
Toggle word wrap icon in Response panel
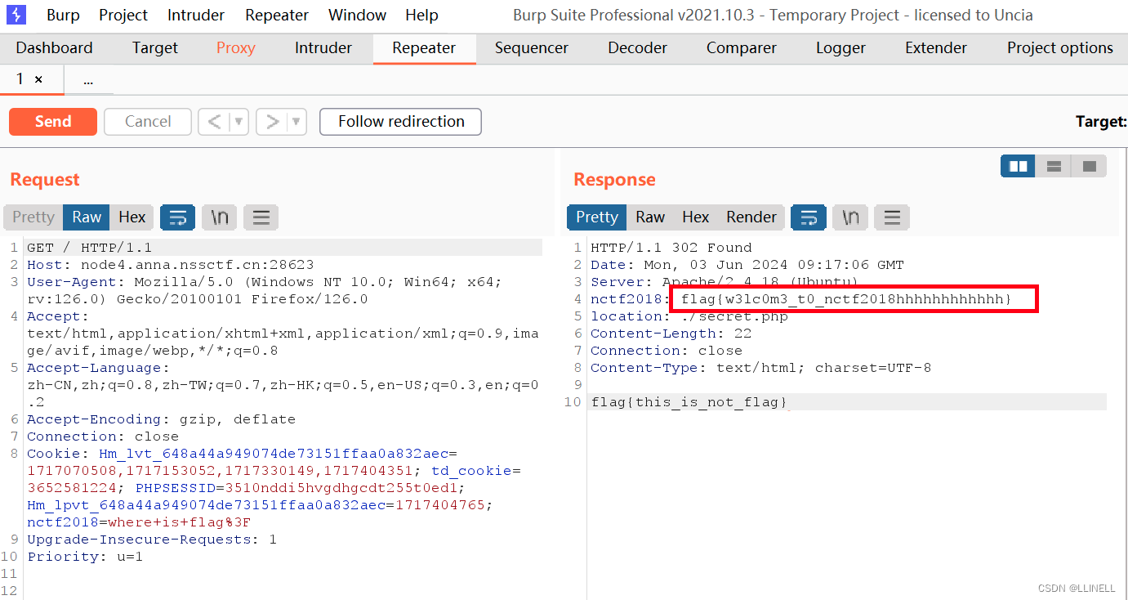pyautogui.click(x=808, y=217)
